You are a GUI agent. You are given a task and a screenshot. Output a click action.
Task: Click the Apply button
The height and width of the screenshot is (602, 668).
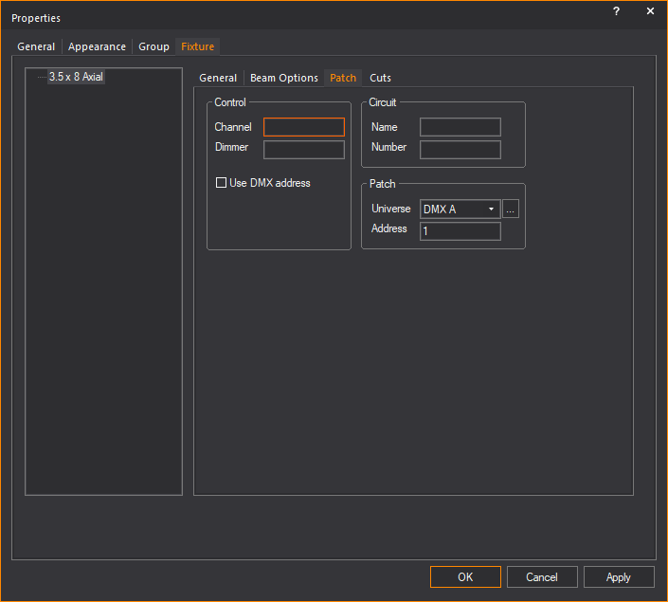pyautogui.click(x=618, y=576)
